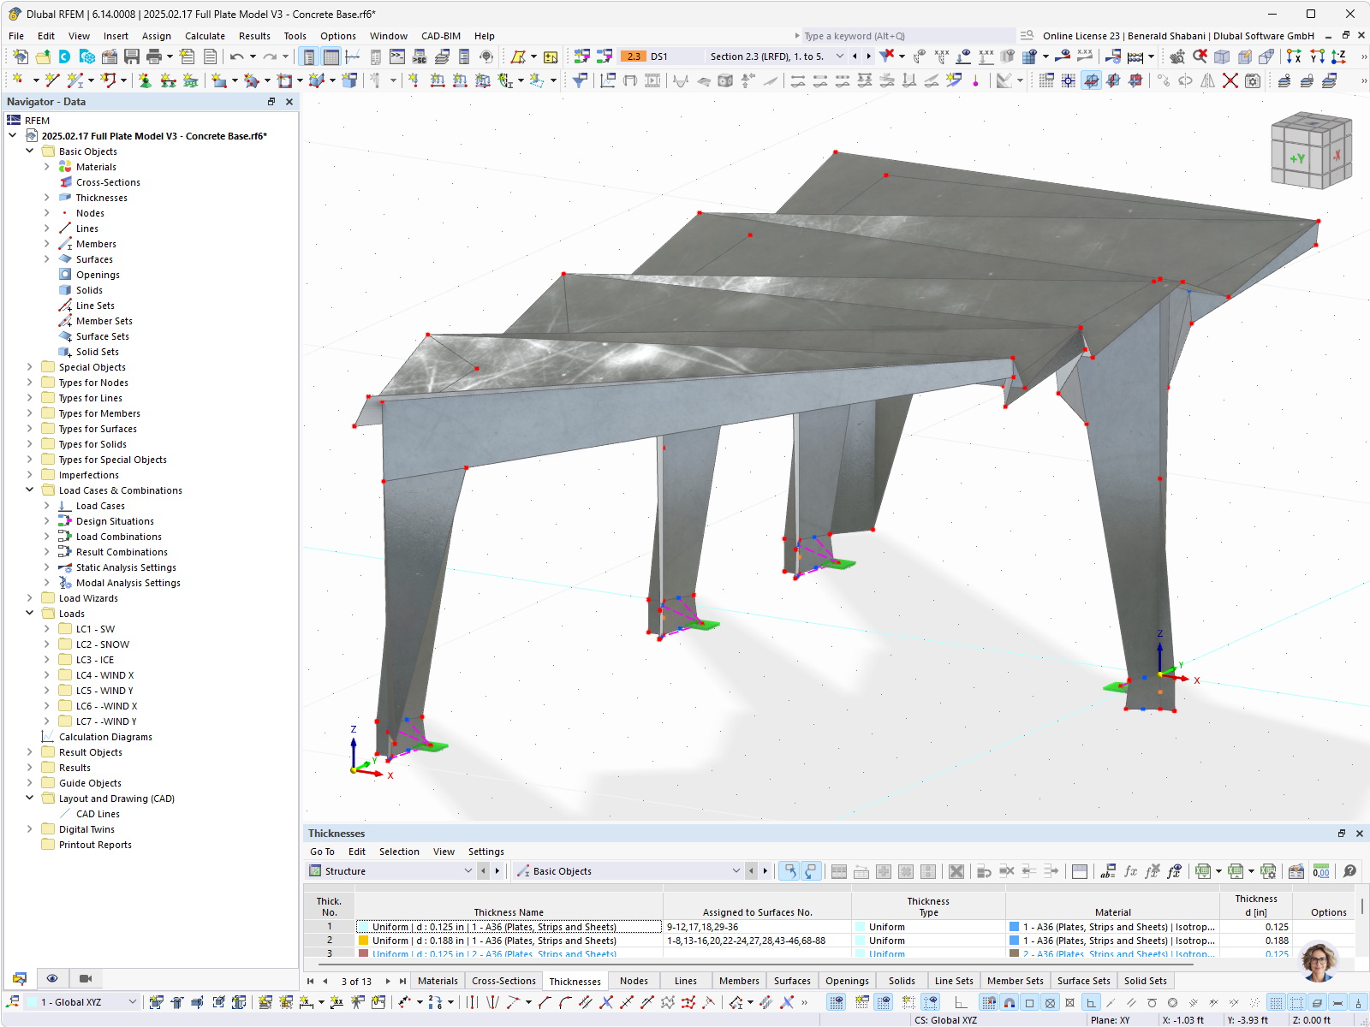Viewport: 1370px width, 1027px height.
Task: Click the Save model icon
Action: coord(132,56)
